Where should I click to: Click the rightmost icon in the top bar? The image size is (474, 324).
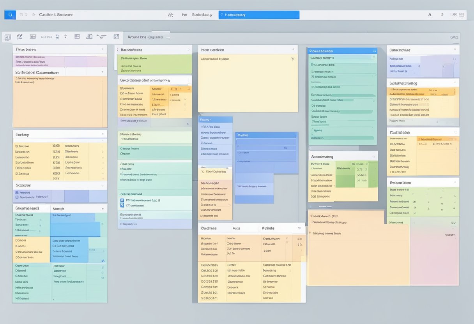tap(462, 15)
